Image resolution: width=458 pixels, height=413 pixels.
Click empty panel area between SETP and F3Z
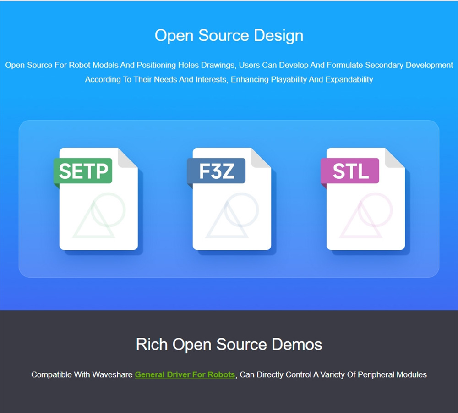(x=165, y=202)
